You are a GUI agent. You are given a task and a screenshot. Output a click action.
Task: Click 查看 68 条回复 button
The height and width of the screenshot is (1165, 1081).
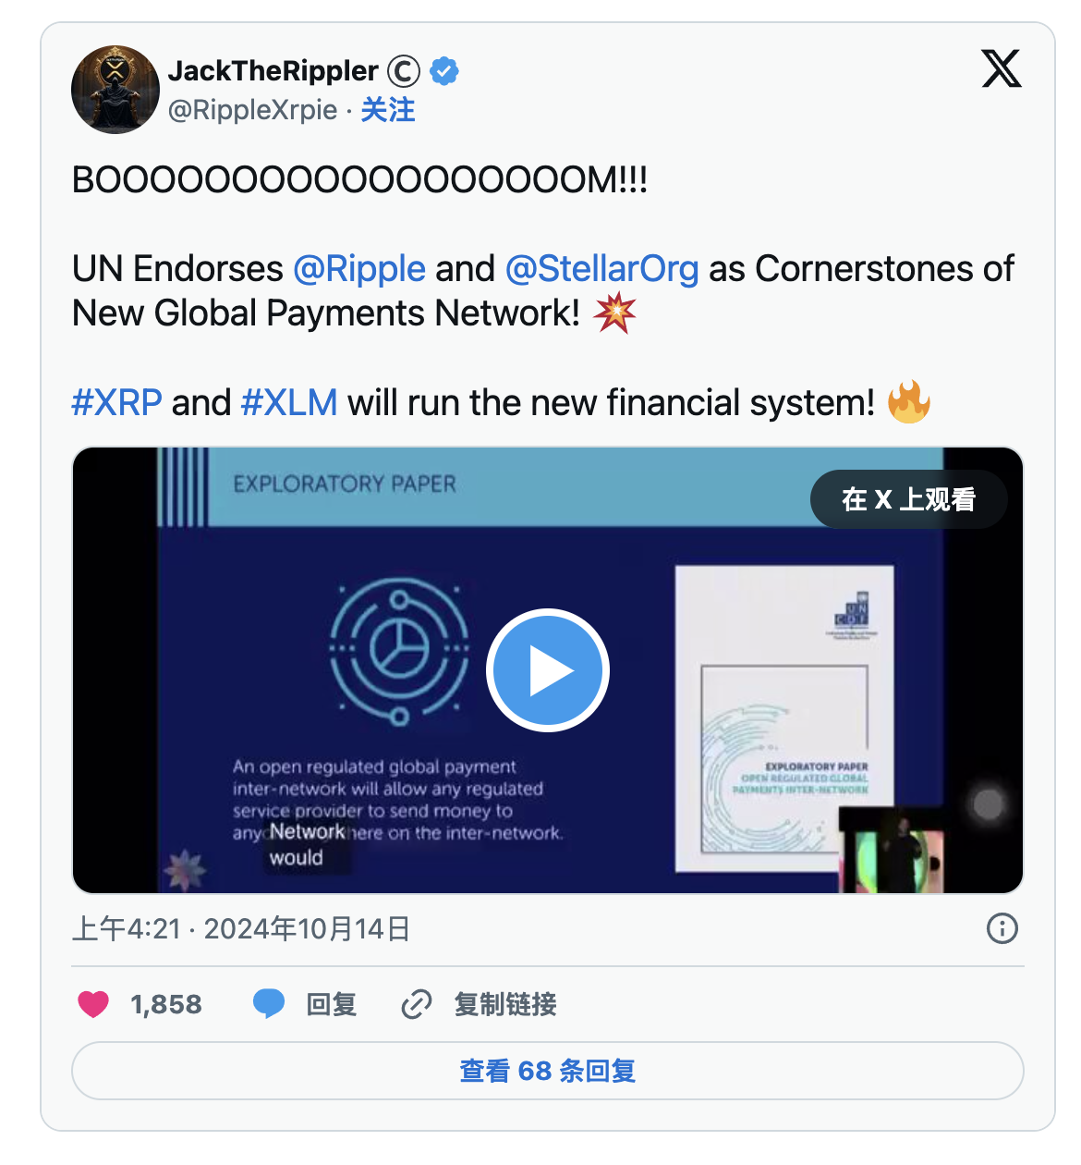tap(548, 1071)
